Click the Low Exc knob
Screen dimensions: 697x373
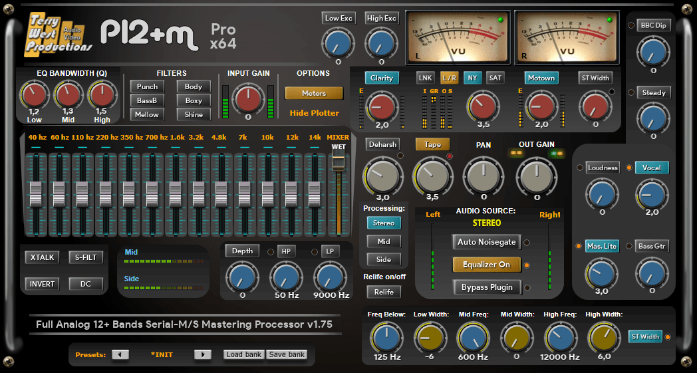pos(339,43)
